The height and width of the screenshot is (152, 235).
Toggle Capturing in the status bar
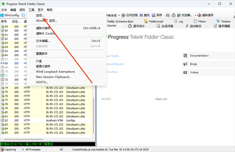(8, 149)
